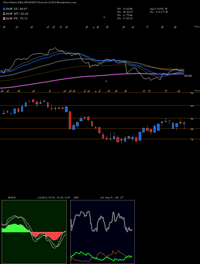Click the 89 price axis label
This screenshot has width=200, height=264.
click(x=192, y=106)
